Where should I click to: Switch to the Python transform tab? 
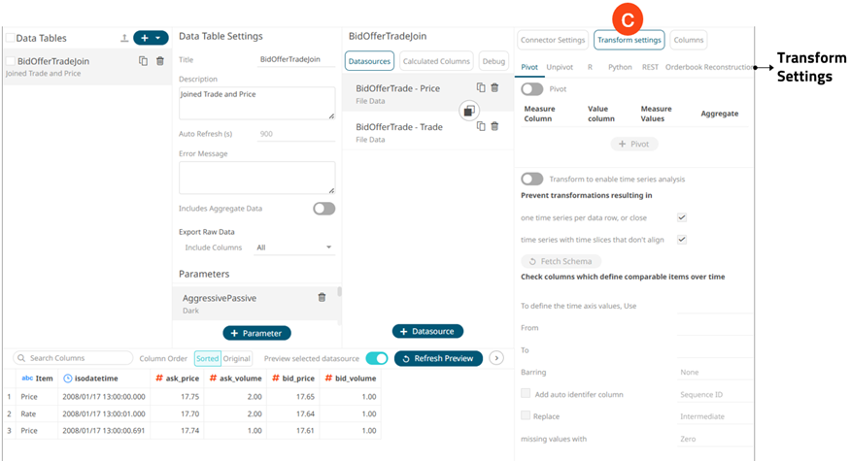(x=620, y=67)
